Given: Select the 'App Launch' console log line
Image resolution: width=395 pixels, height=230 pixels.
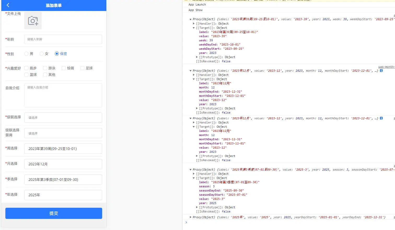Looking at the screenshot, I should pyautogui.click(x=197, y=4).
